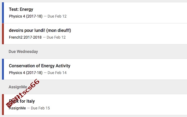Select the Due Wednesday section header
This screenshot has height=117, width=187.
tap(23, 51)
